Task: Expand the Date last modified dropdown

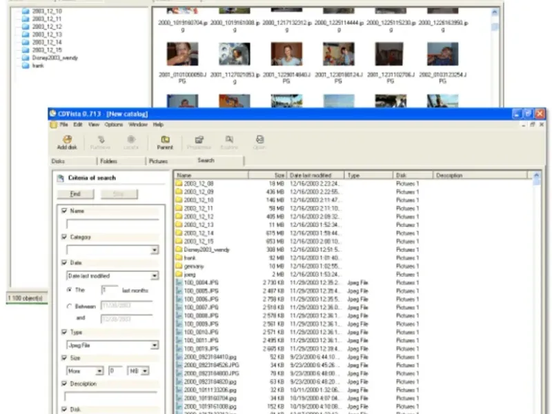Action: (x=154, y=276)
